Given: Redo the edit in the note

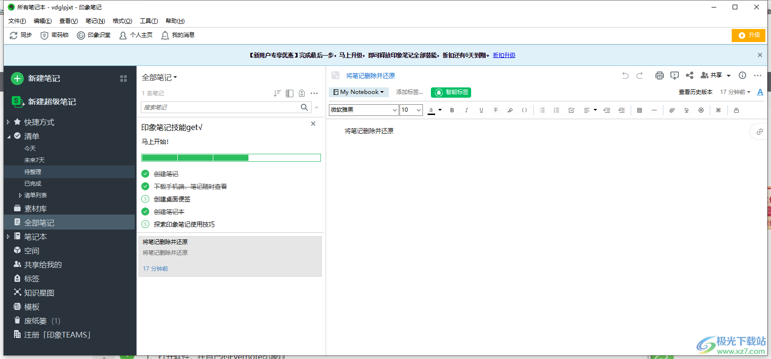Looking at the screenshot, I should [640, 75].
